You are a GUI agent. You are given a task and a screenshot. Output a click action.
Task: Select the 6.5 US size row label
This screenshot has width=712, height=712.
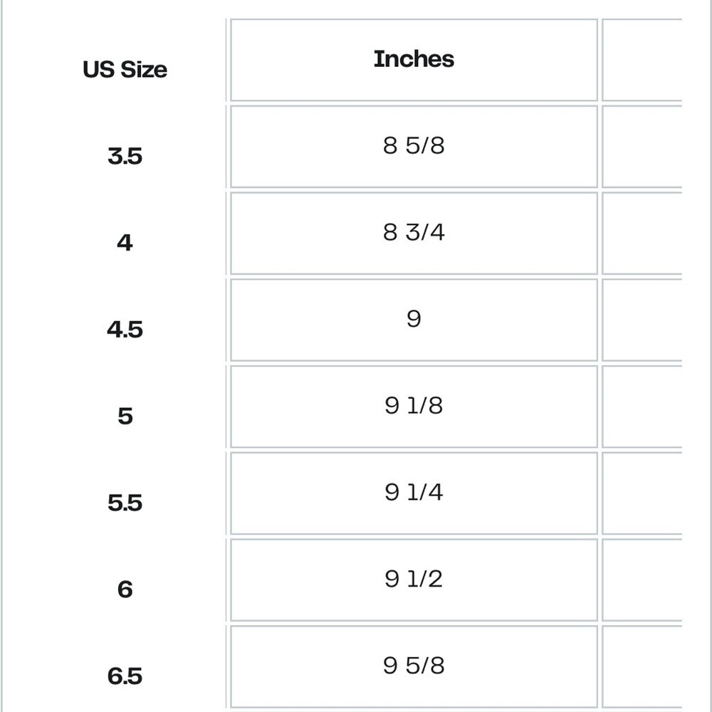point(125,676)
